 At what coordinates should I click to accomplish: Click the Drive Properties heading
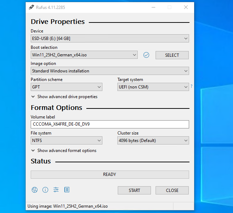(x=58, y=22)
